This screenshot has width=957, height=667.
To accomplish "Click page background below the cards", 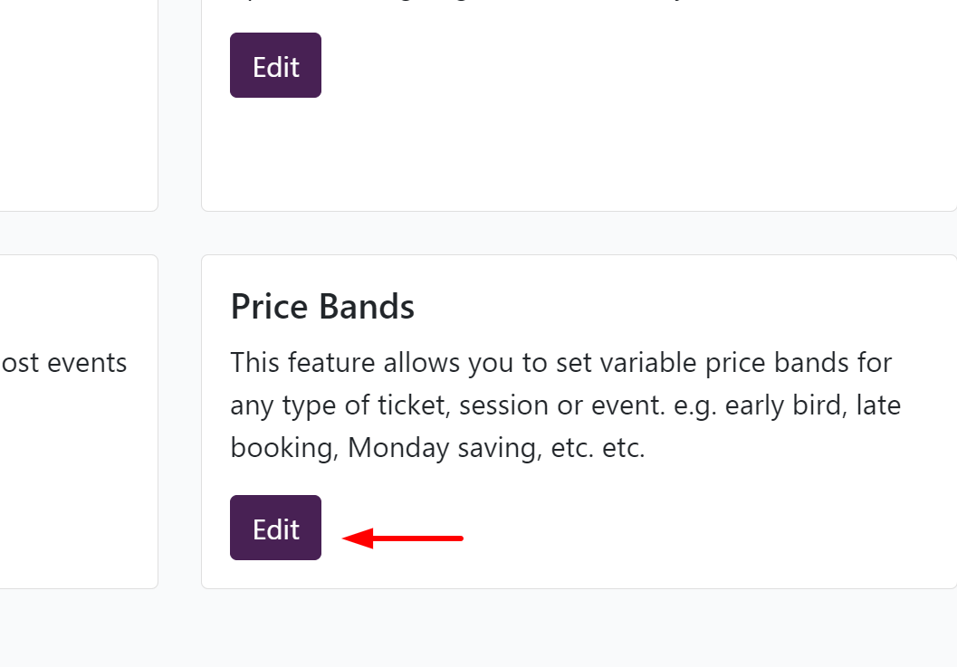I will click(x=478, y=629).
